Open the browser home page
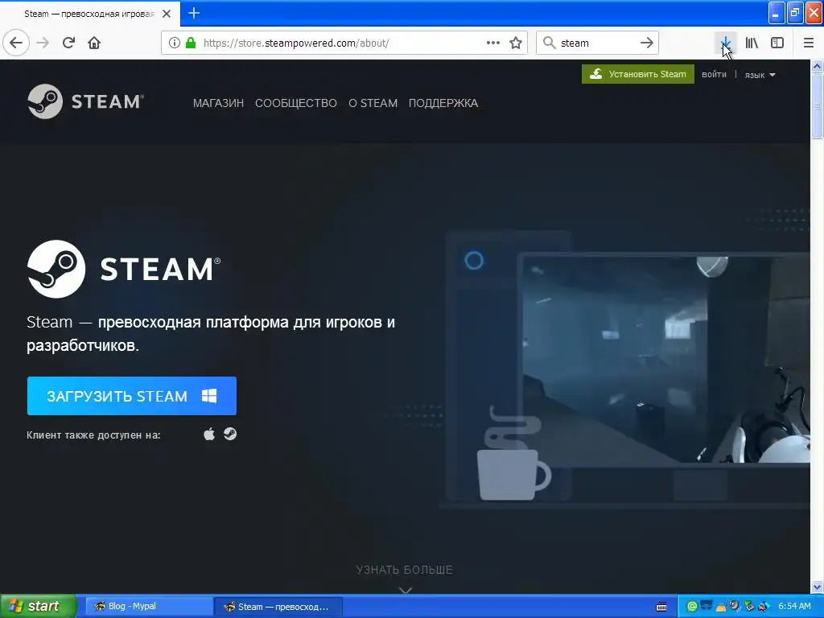Viewport: 824px width, 618px height. point(94,43)
